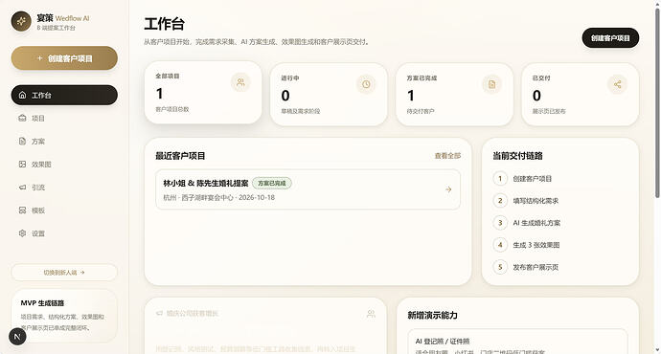
Task: Click the gear icon beside 设置
Action: (22, 233)
